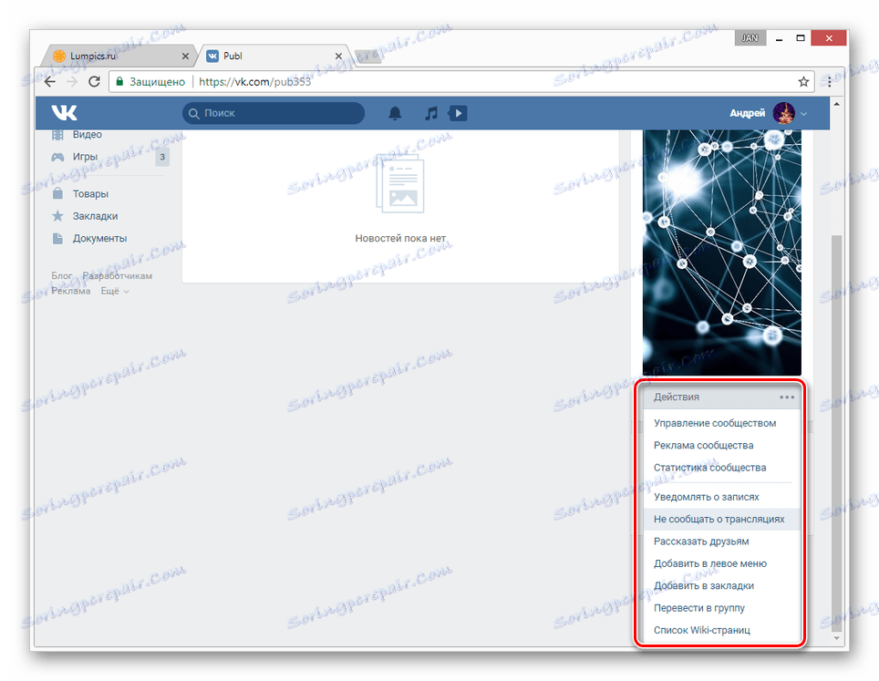Click the Закладки star icon
This screenshot has width=879, height=681.
[57, 216]
